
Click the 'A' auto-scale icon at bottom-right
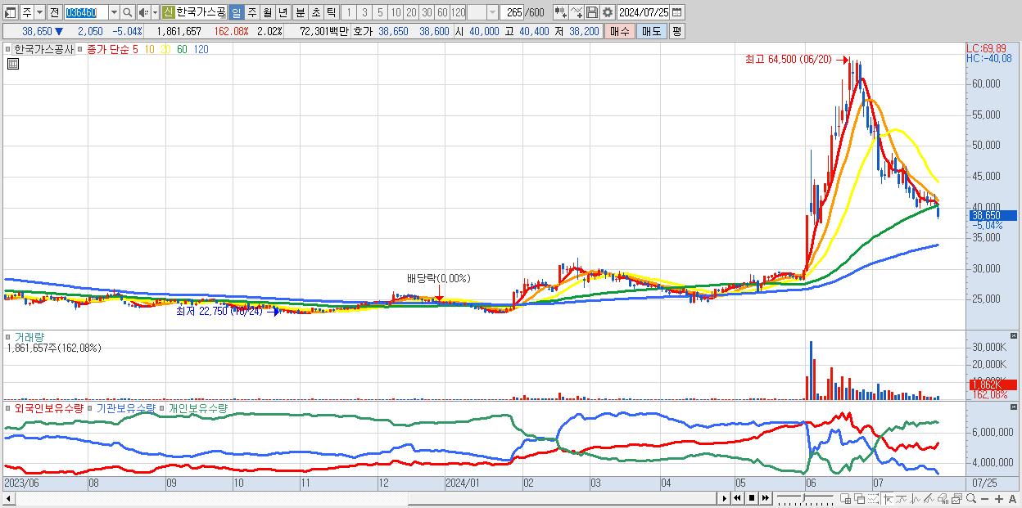pos(1013,499)
